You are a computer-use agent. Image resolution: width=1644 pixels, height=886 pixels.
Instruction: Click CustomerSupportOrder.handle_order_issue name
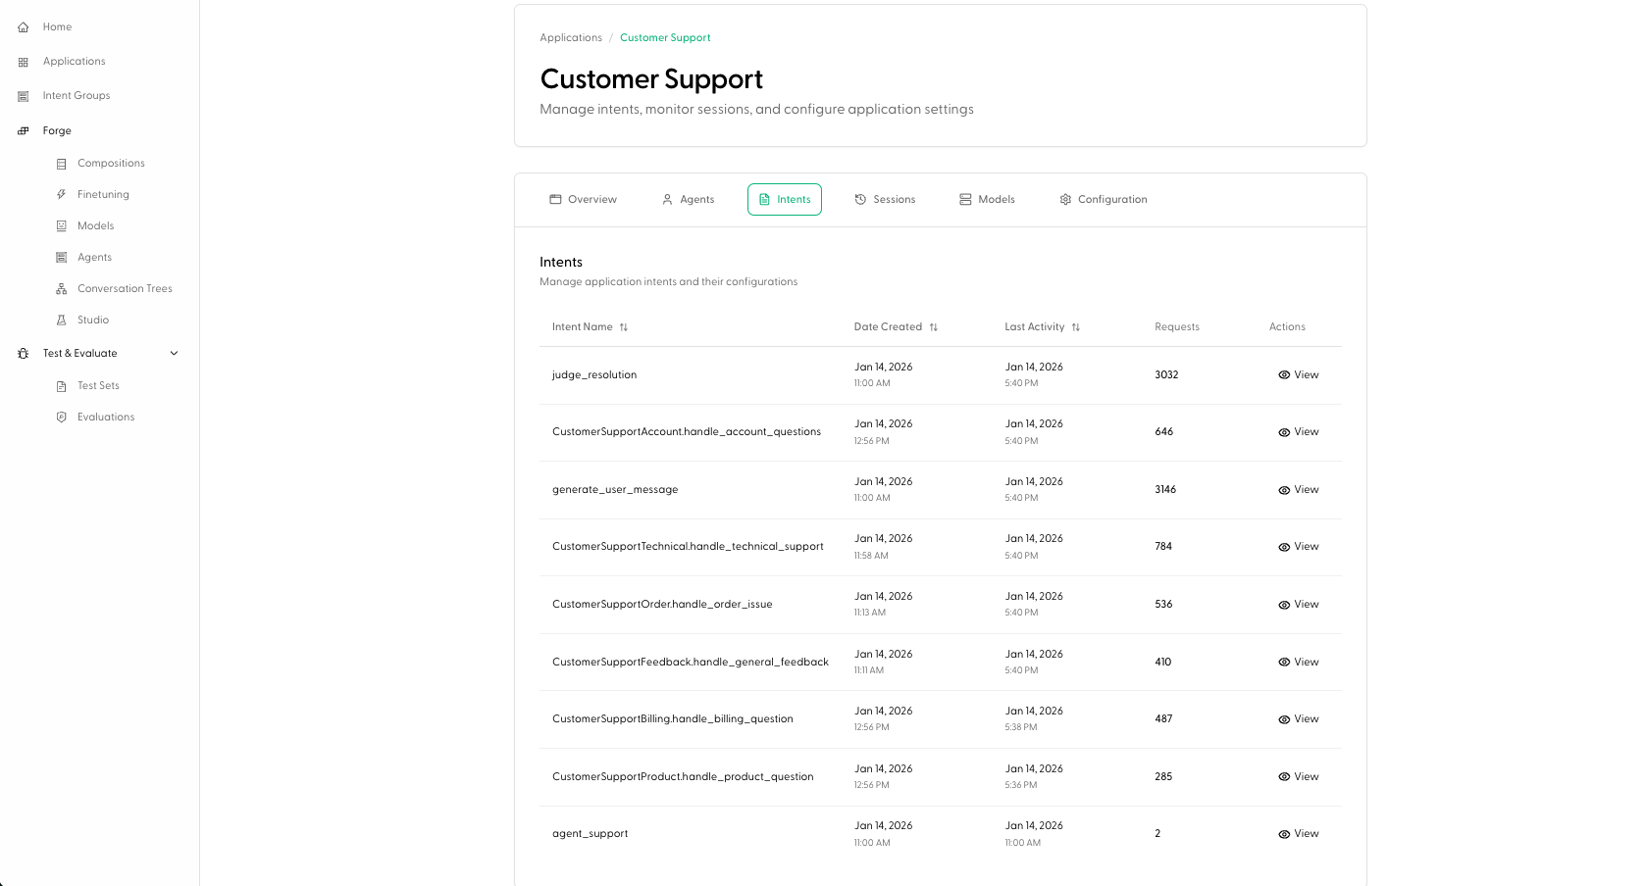point(662,605)
